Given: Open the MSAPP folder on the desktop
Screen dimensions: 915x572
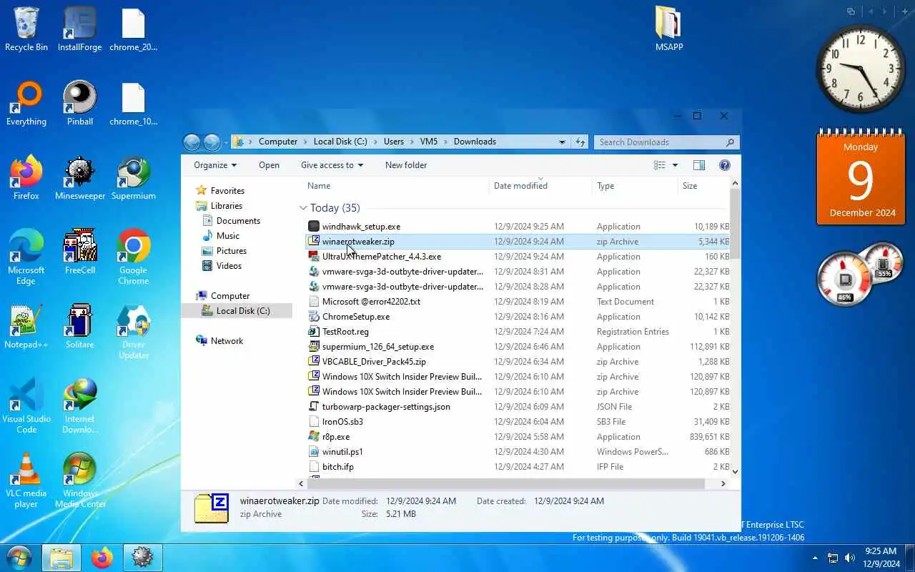Looking at the screenshot, I should click(669, 29).
